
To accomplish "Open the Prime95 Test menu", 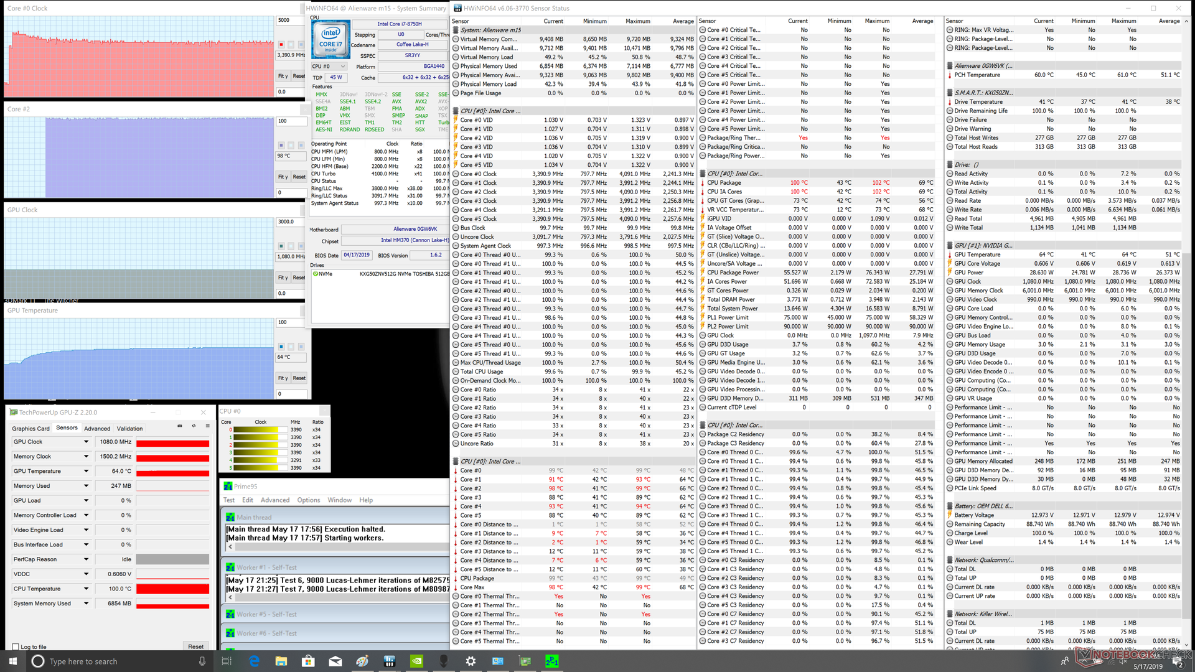I will [229, 500].
